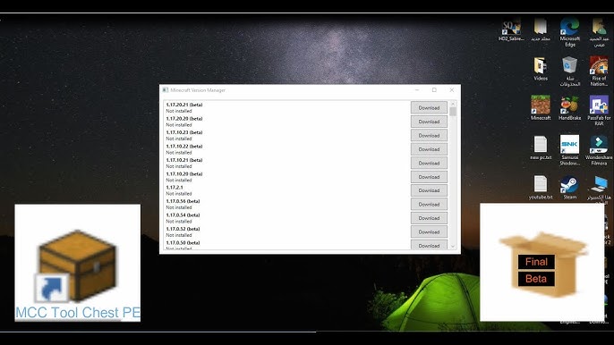
Task: Open the HD2_Sabre desktop shortcut
Action: [x=511, y=30]
